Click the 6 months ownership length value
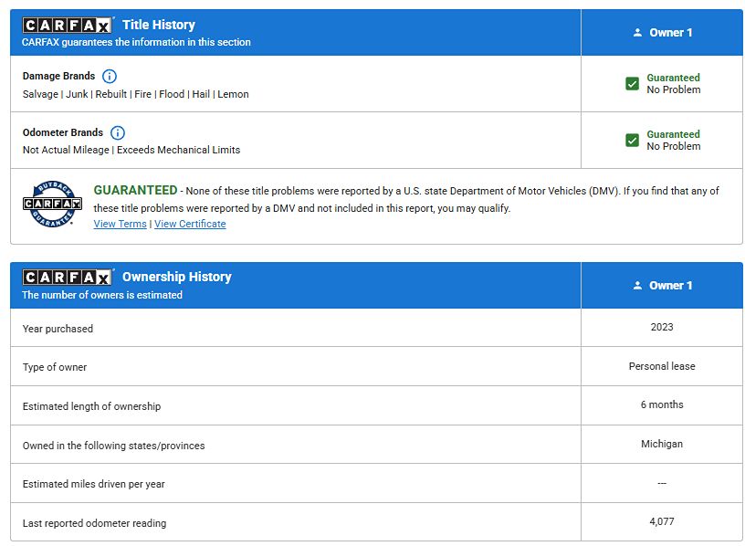 coord(662,404)
